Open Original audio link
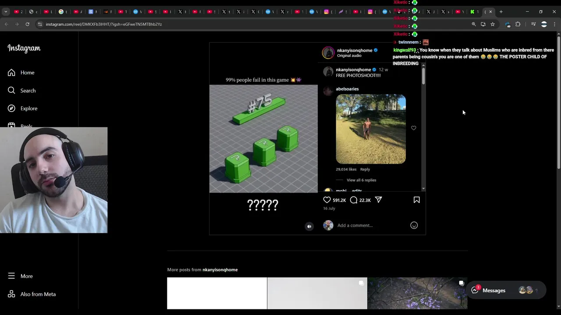Viewport: 561px width, 315px height. pyautogui.click(x=349, y=56)
